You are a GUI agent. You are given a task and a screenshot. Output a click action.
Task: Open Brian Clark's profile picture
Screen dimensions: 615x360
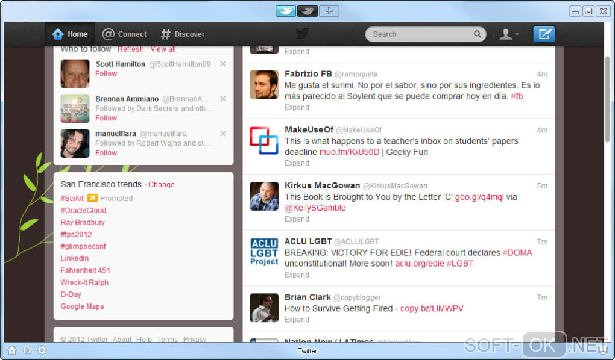pyautogui.click(x=264, y=308)
